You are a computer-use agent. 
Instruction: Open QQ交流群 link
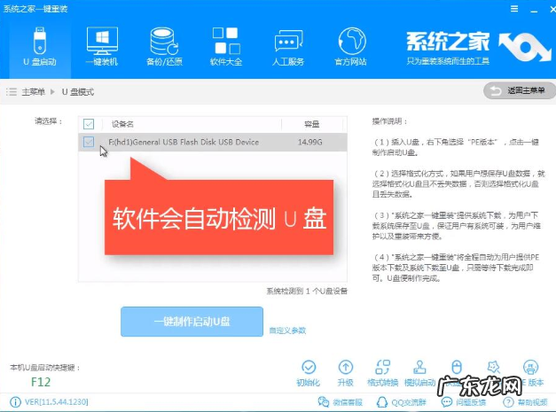click(402, 402)
